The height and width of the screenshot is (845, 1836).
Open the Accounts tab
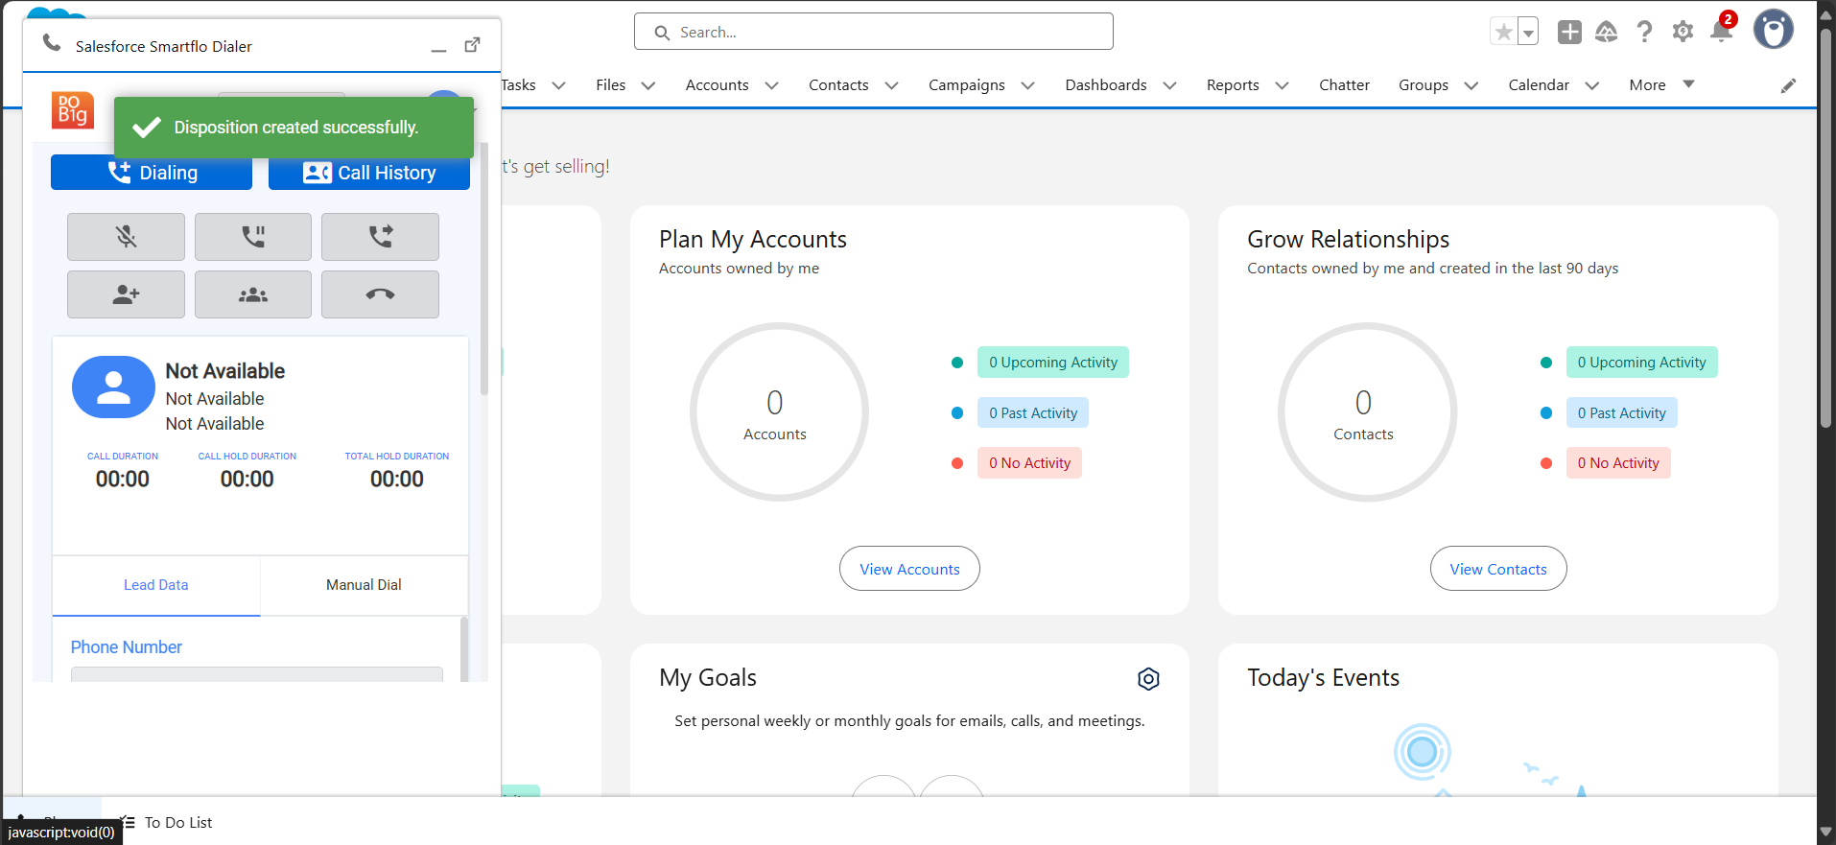pyautogui.click(x=717, y=84)
